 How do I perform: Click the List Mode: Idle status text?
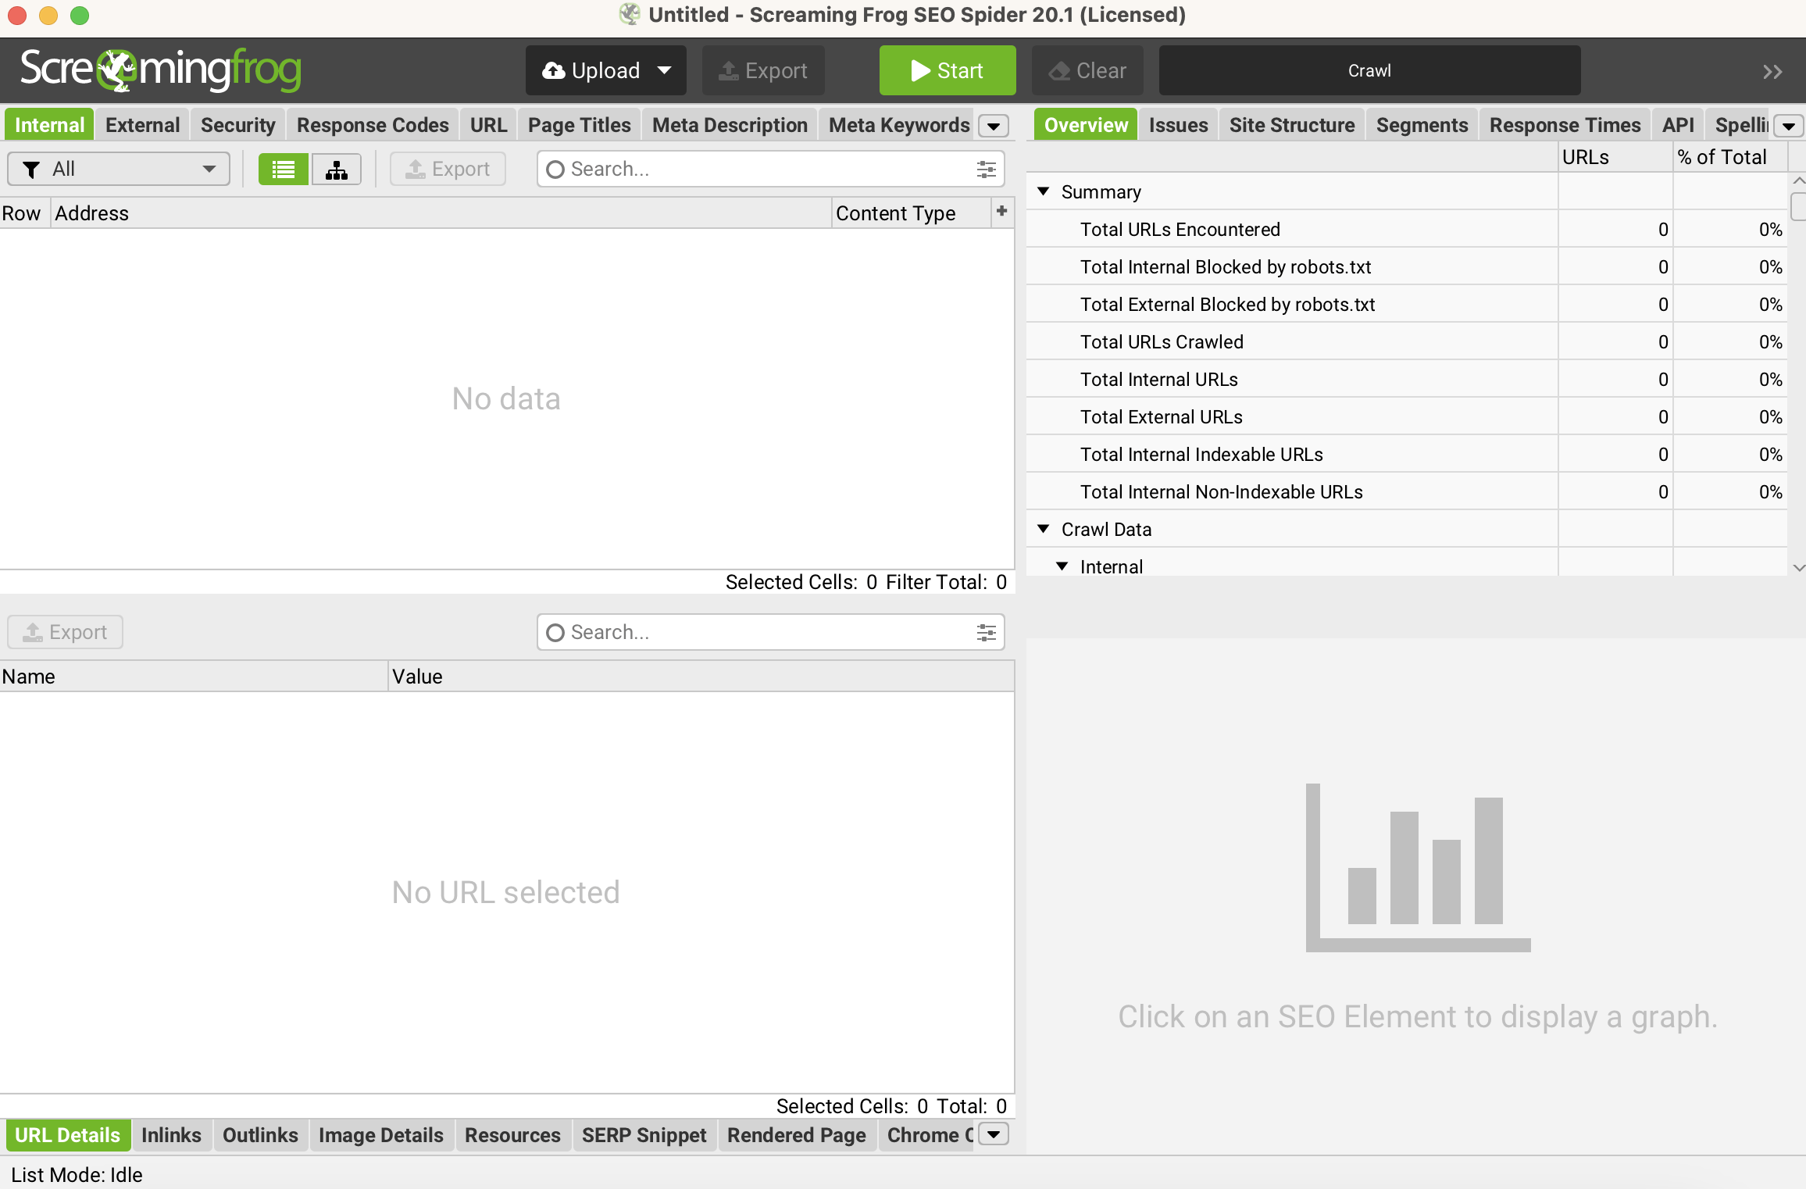(x=77, y=1175)
